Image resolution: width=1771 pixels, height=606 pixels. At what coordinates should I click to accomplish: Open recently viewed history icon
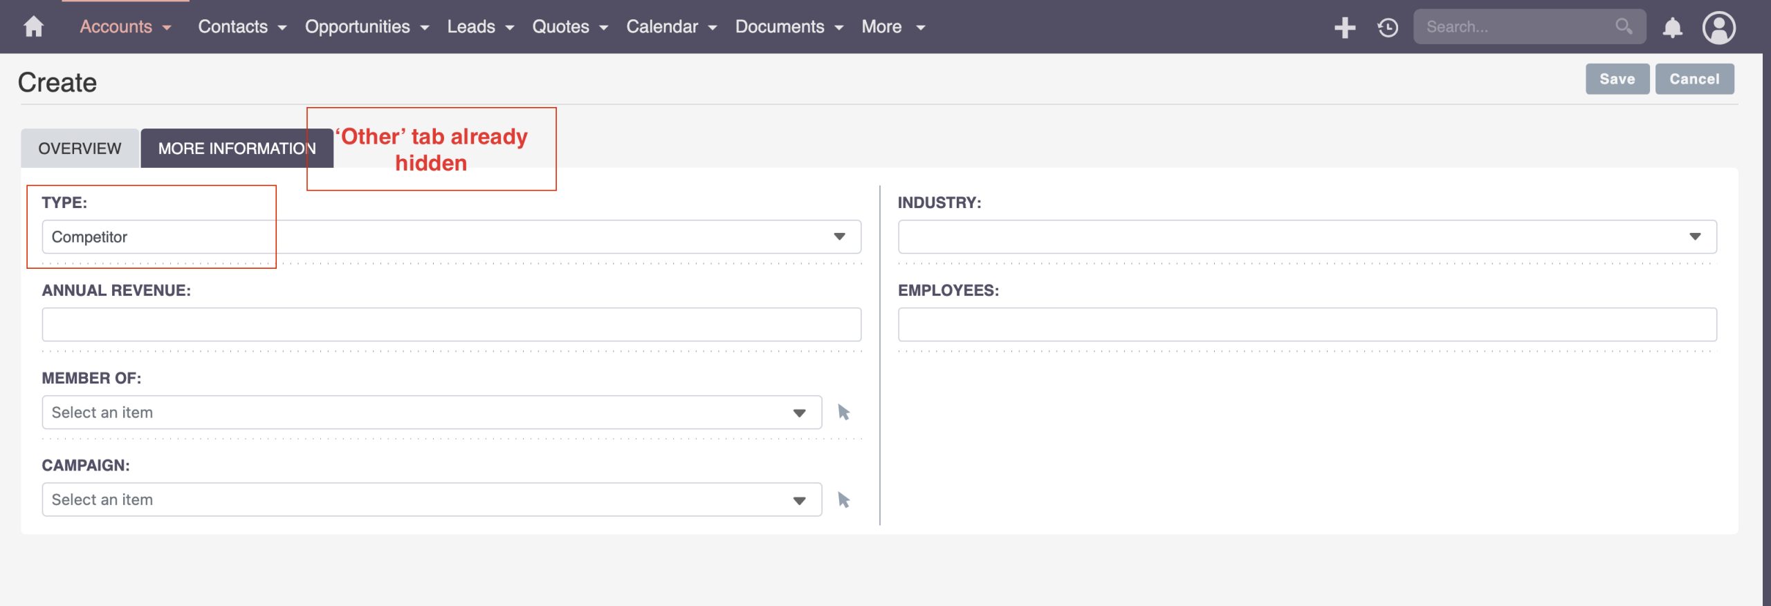[1387, 28]
